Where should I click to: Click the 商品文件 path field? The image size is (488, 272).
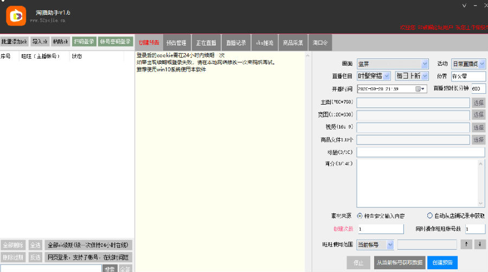point(413,140)
